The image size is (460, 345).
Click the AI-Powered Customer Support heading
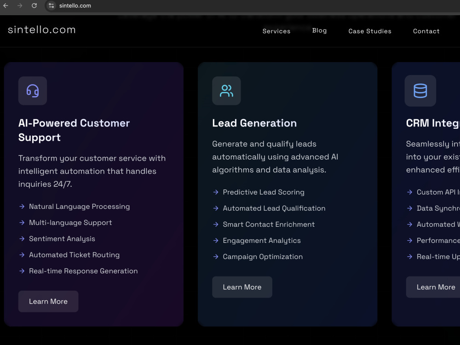[x=74, y=130]
